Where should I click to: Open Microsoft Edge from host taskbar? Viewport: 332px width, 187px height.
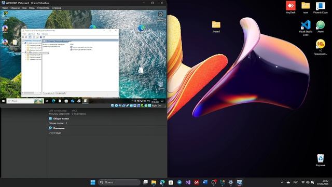162,182
